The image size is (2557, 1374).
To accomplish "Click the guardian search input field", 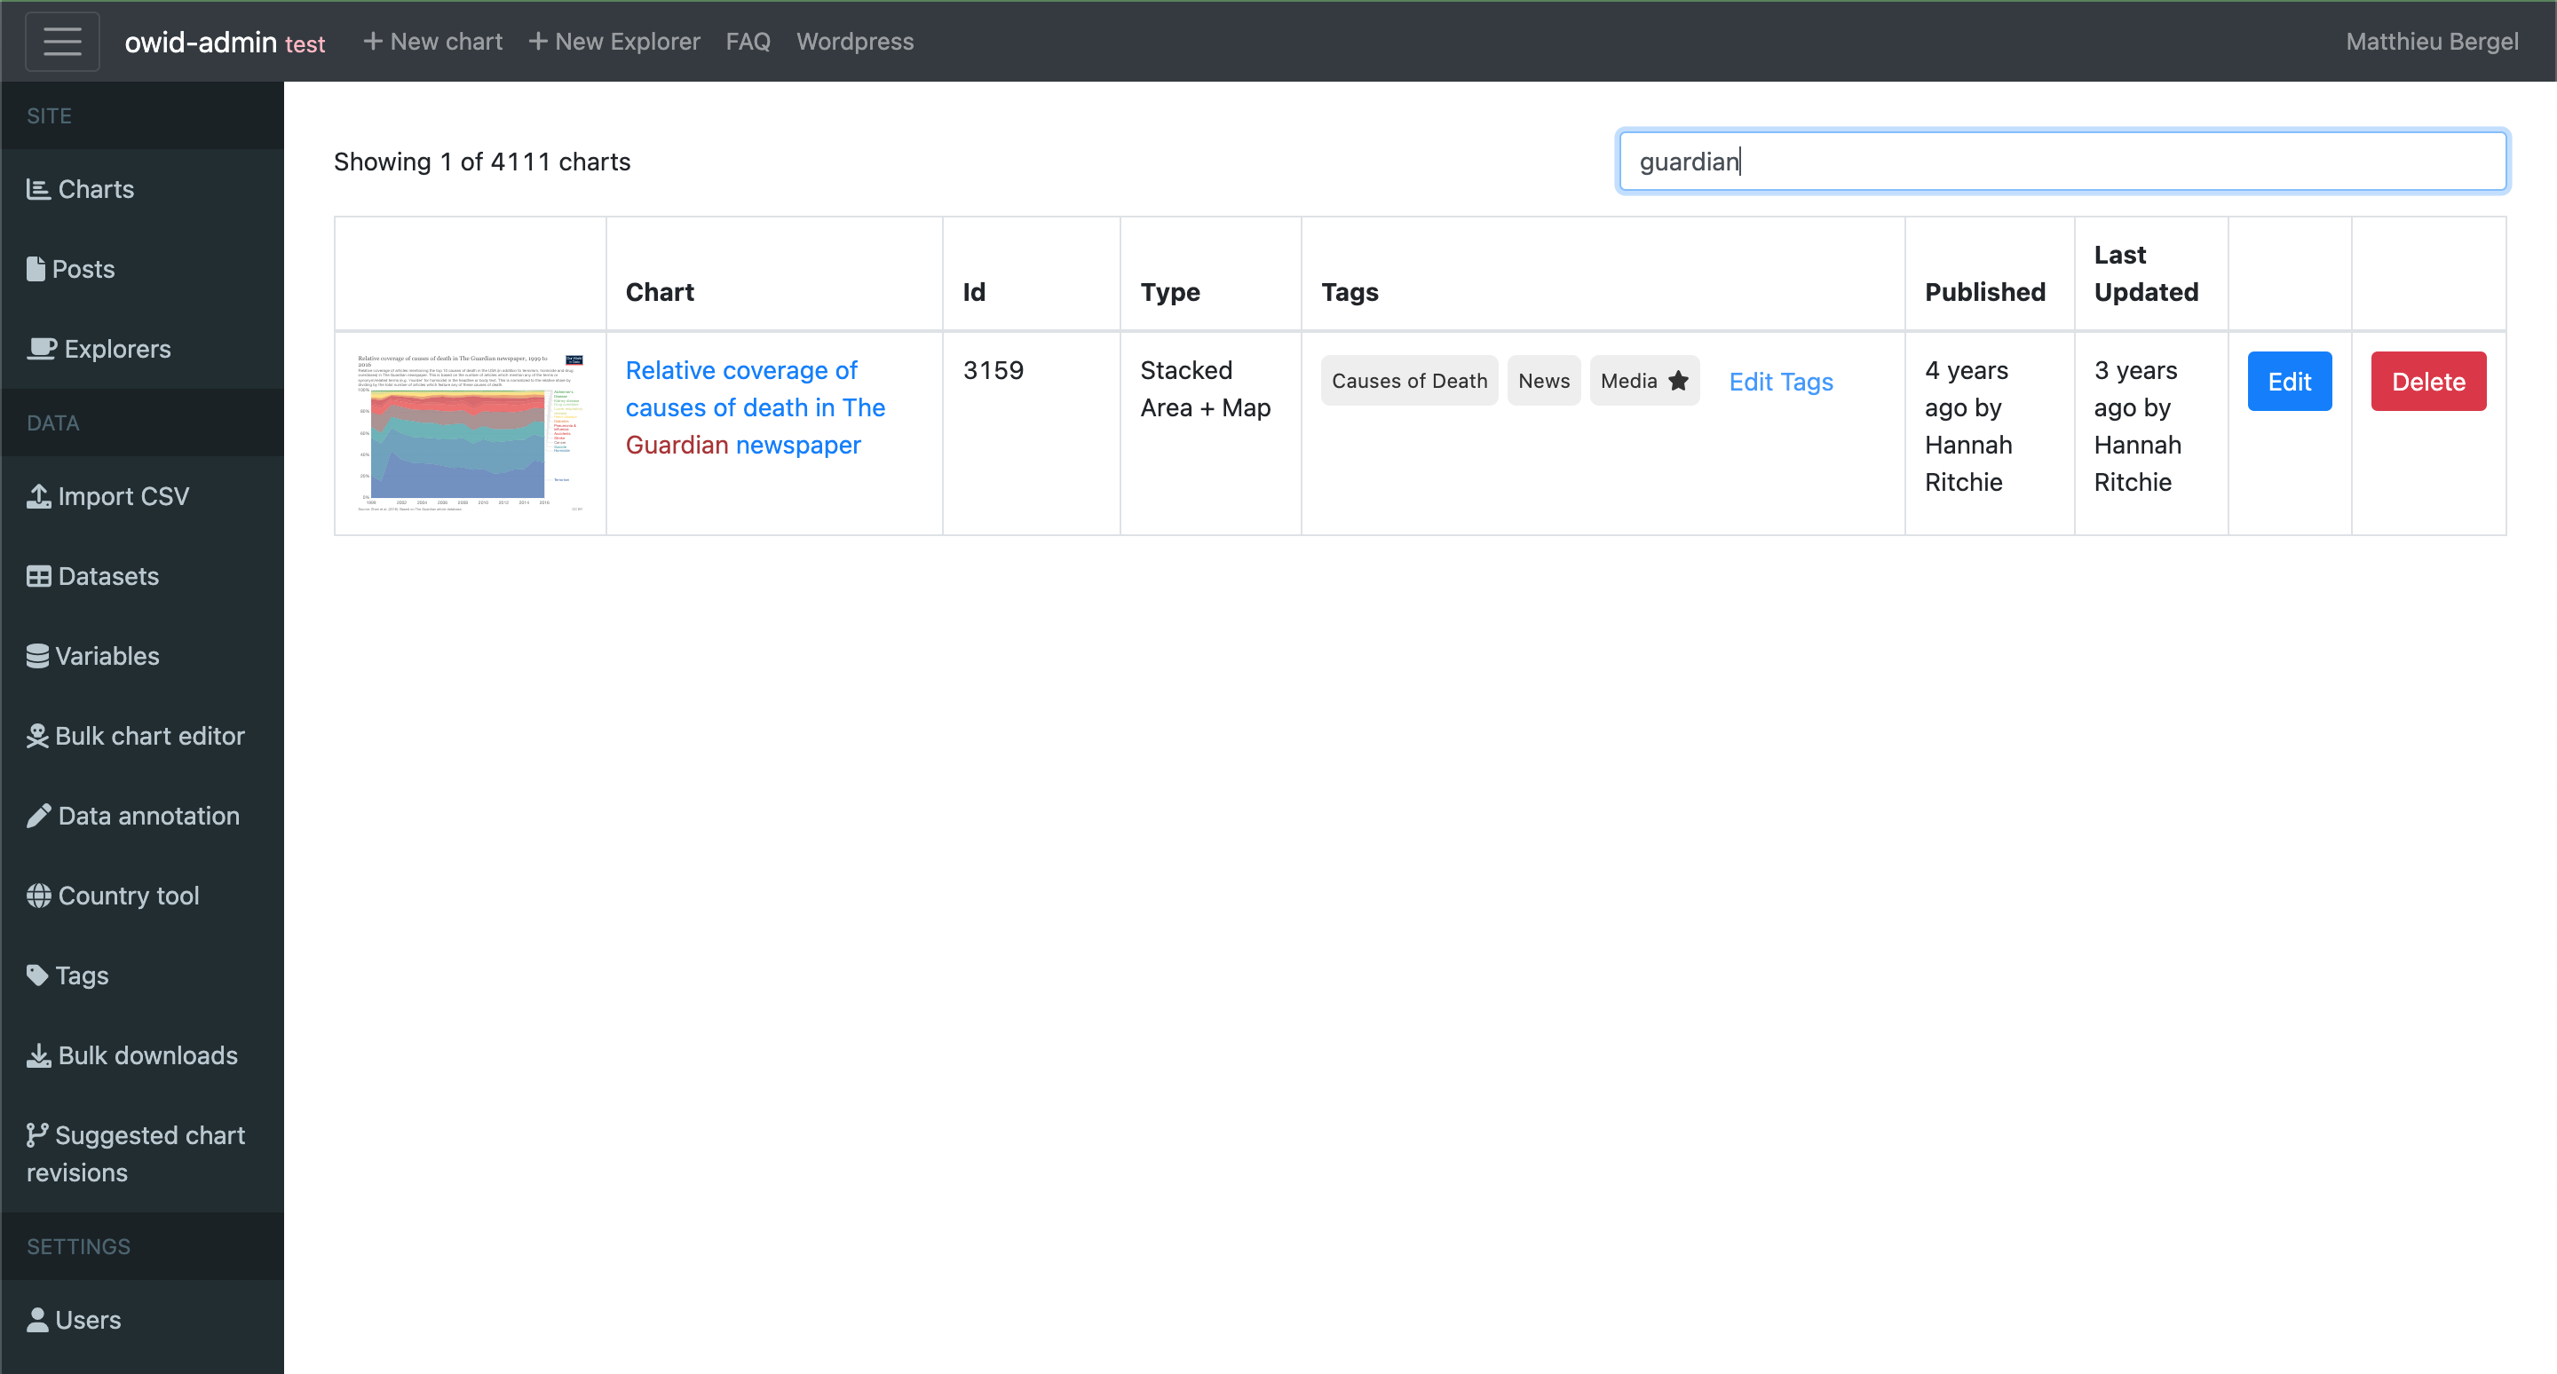I will click(x=2061, y=161).
